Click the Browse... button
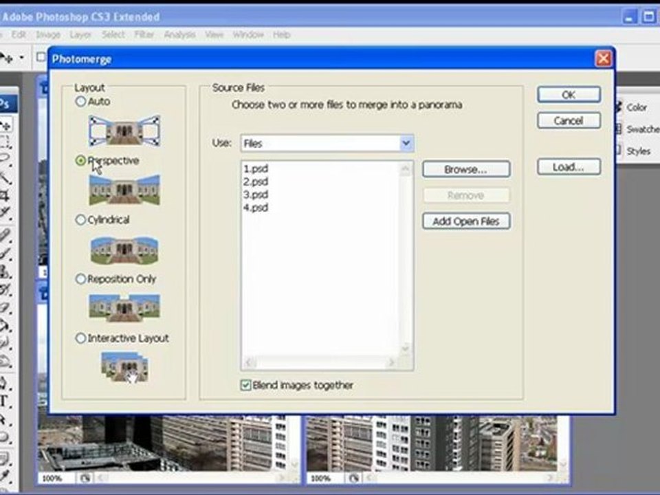 (x=466, y=169)
